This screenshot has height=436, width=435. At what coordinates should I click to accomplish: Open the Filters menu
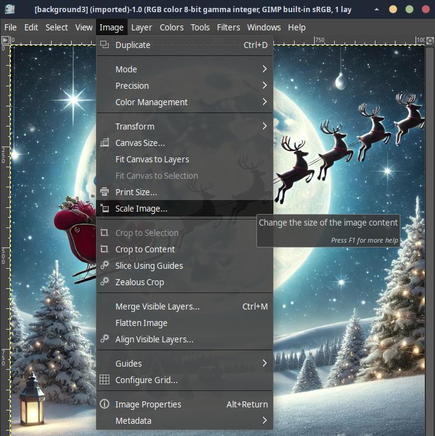[x=228, y=27]
